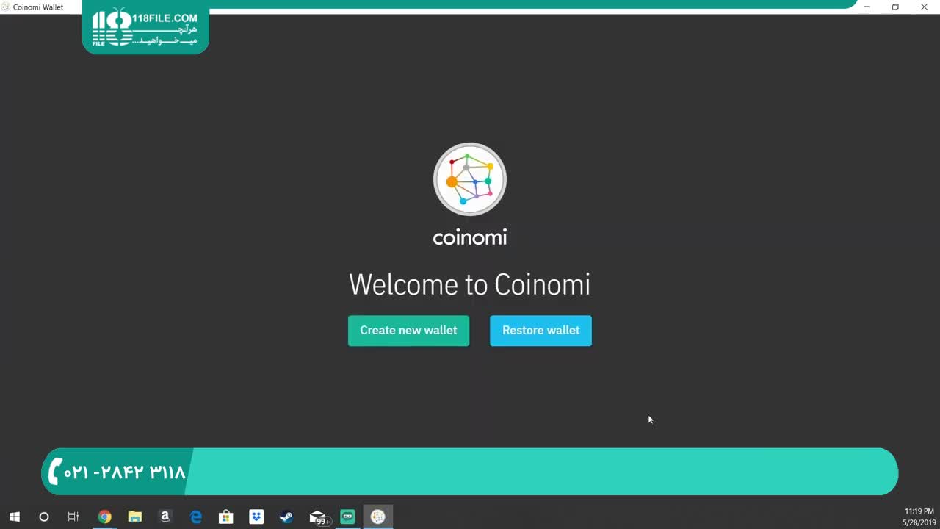The height and width of the screenshot is (529, 940).
Task: Open the green goggles app in taskbar
Action: click(348, 517)
